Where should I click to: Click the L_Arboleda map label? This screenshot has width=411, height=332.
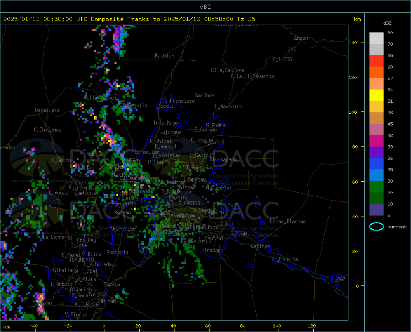click(x=98, y=264)
